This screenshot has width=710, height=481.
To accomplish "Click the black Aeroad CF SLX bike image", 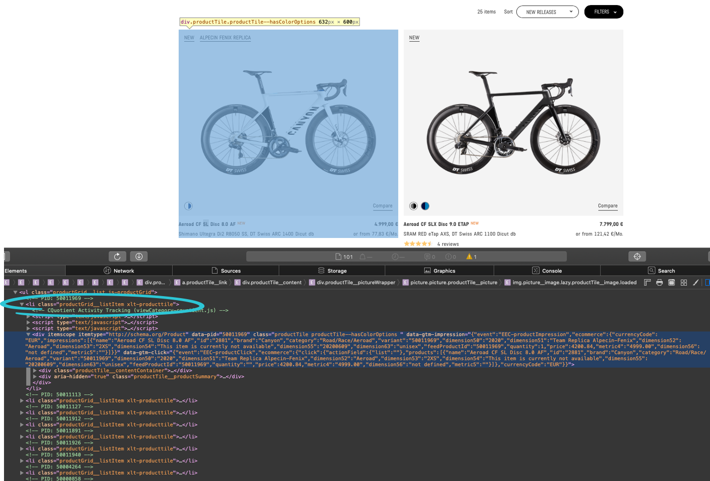I will [x=513, y=123].
